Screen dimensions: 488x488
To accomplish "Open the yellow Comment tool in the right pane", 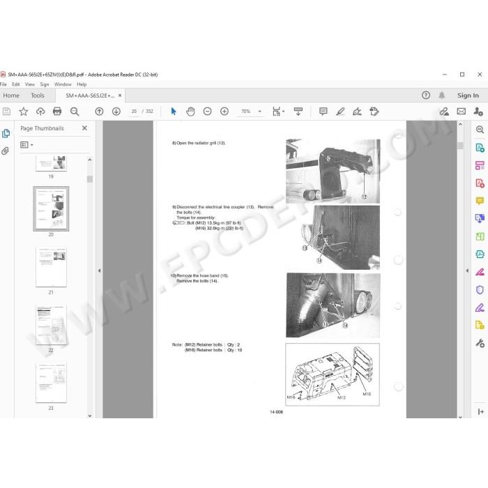I will tap(480, 201).
